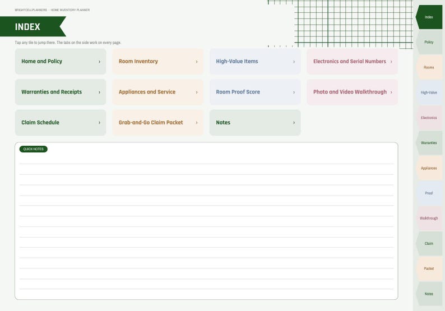The height and width of the screenshot is (311, 445).
Task: Click the first line of Quick Notes
Action: 207,159
